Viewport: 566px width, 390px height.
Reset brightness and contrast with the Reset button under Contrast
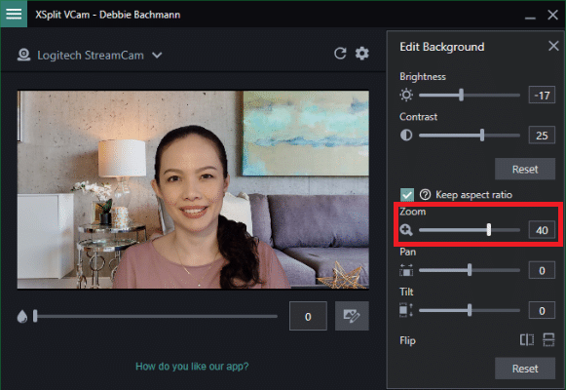tap(525, 169)
